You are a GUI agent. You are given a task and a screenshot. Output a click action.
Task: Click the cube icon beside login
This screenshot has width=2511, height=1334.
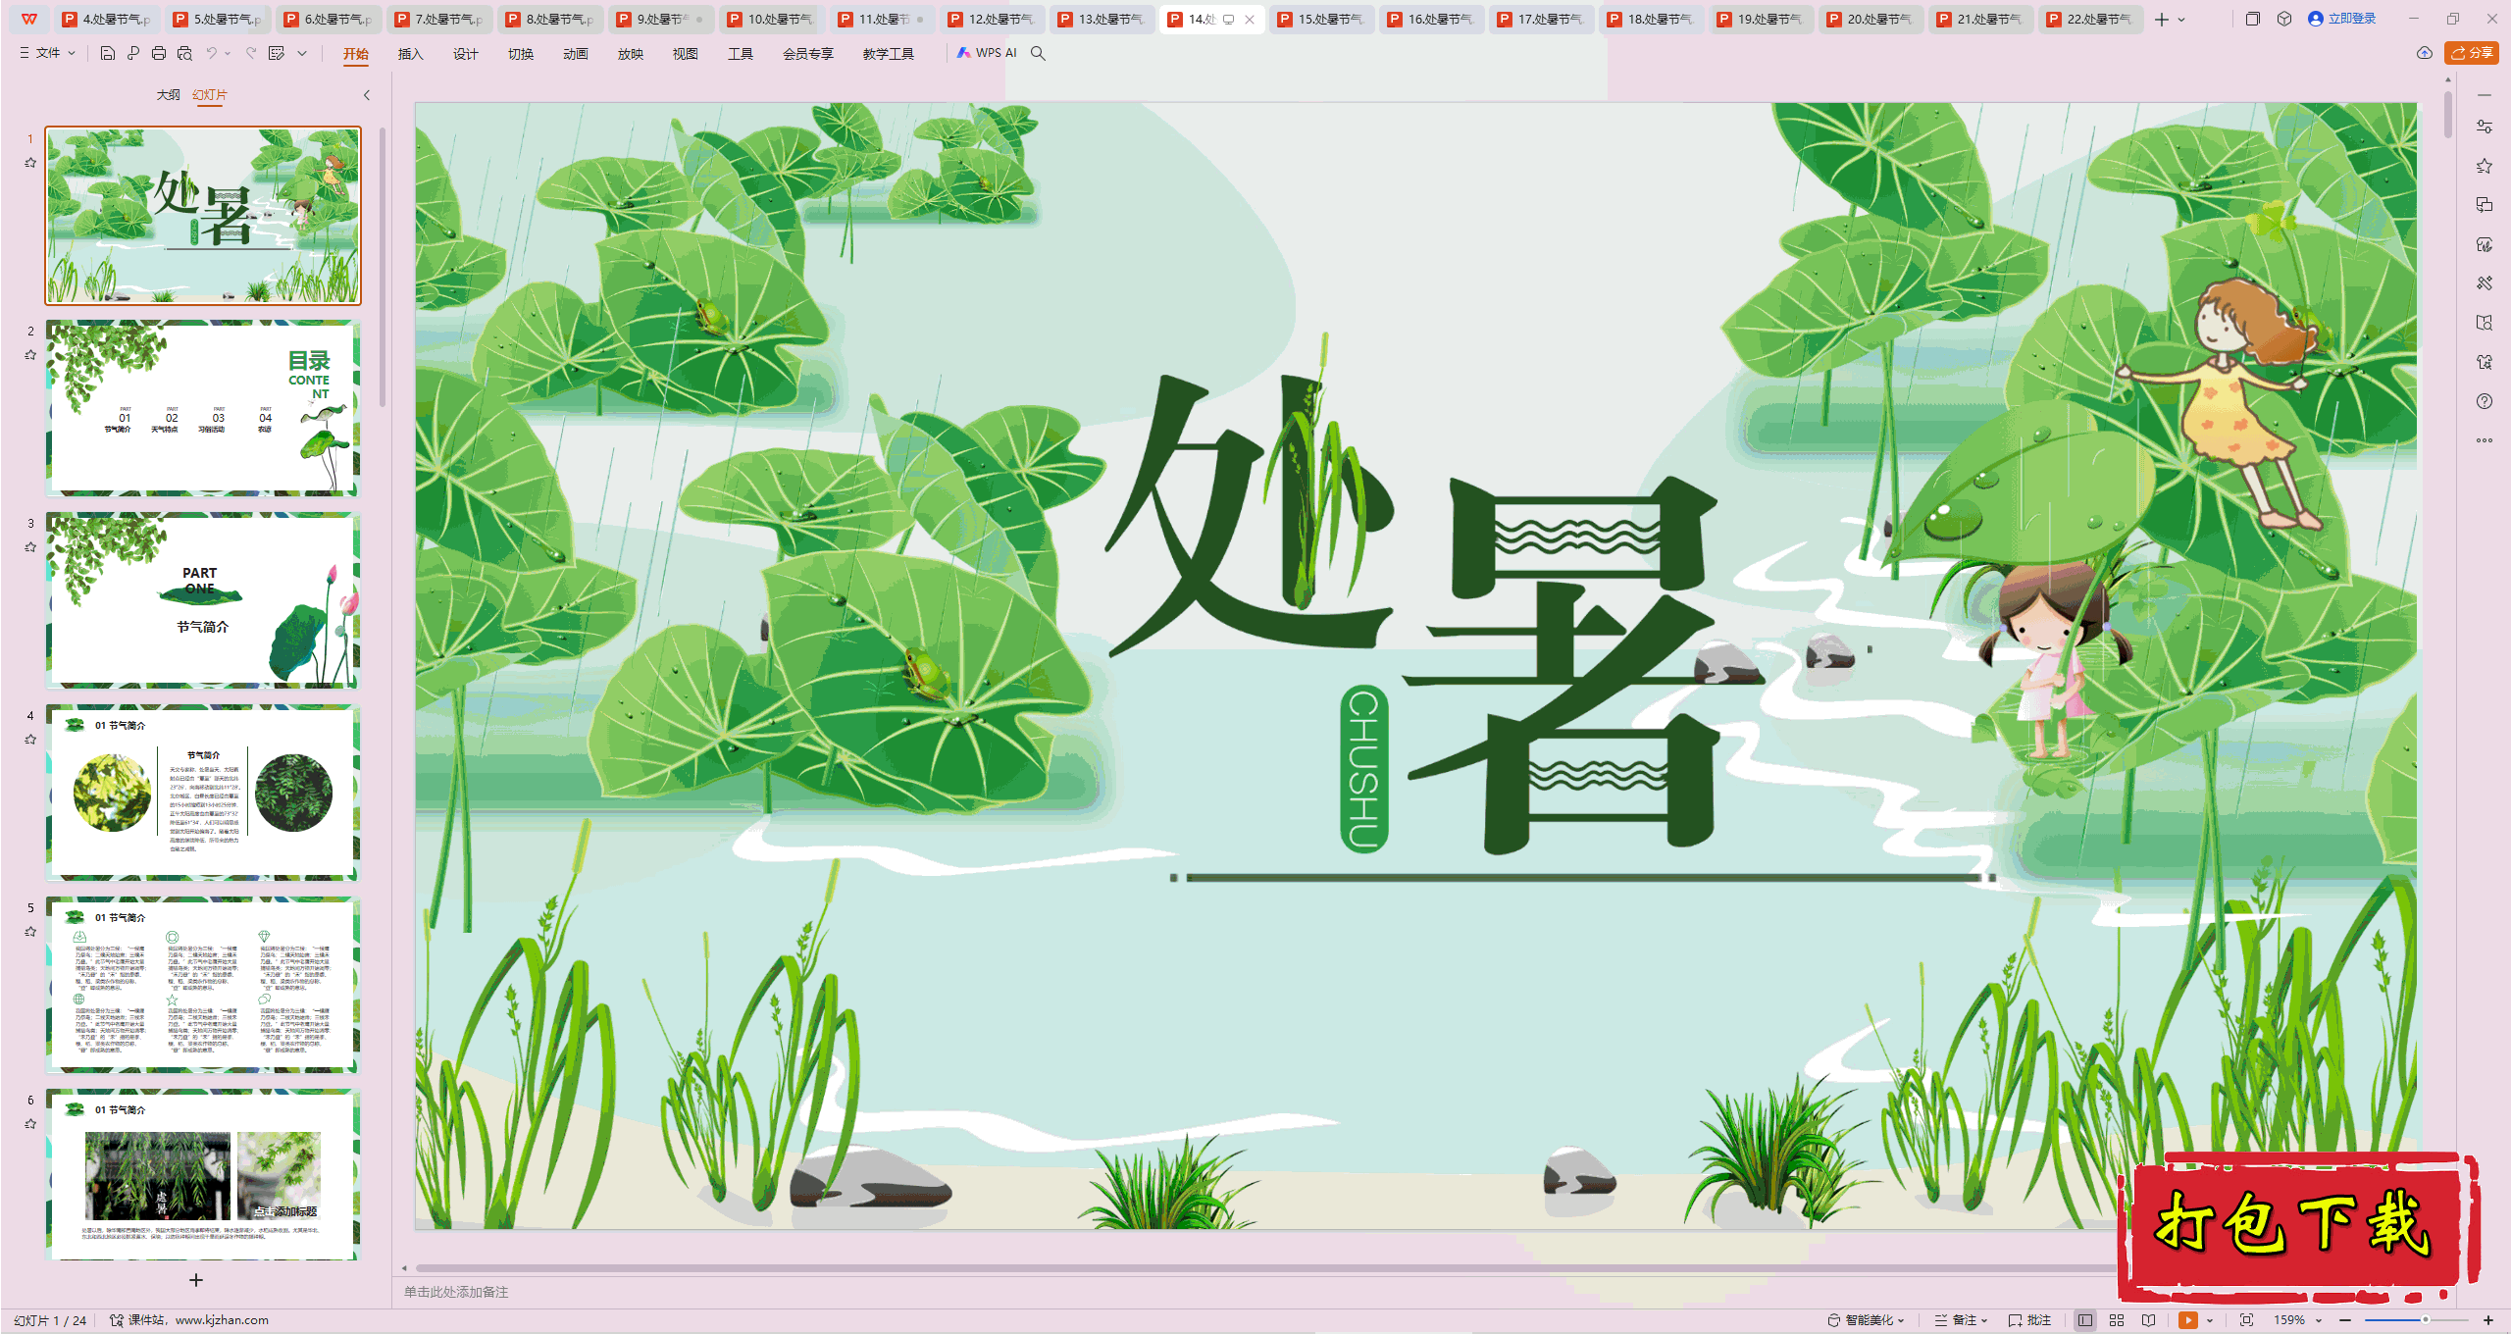(x=2284, y=19)
